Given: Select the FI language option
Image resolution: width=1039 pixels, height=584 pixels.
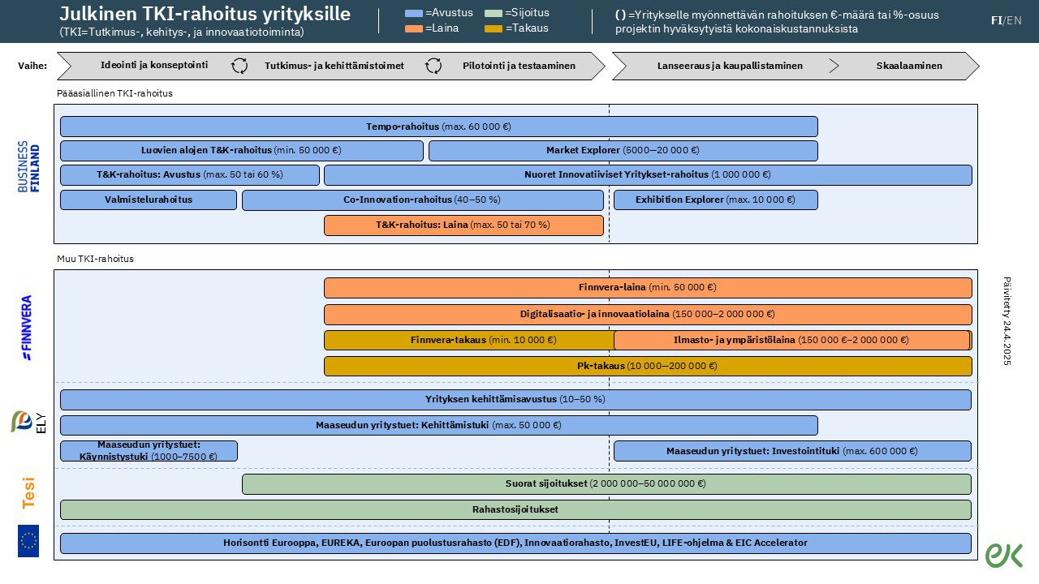Looking at the screenshot, I should (996, 20).
